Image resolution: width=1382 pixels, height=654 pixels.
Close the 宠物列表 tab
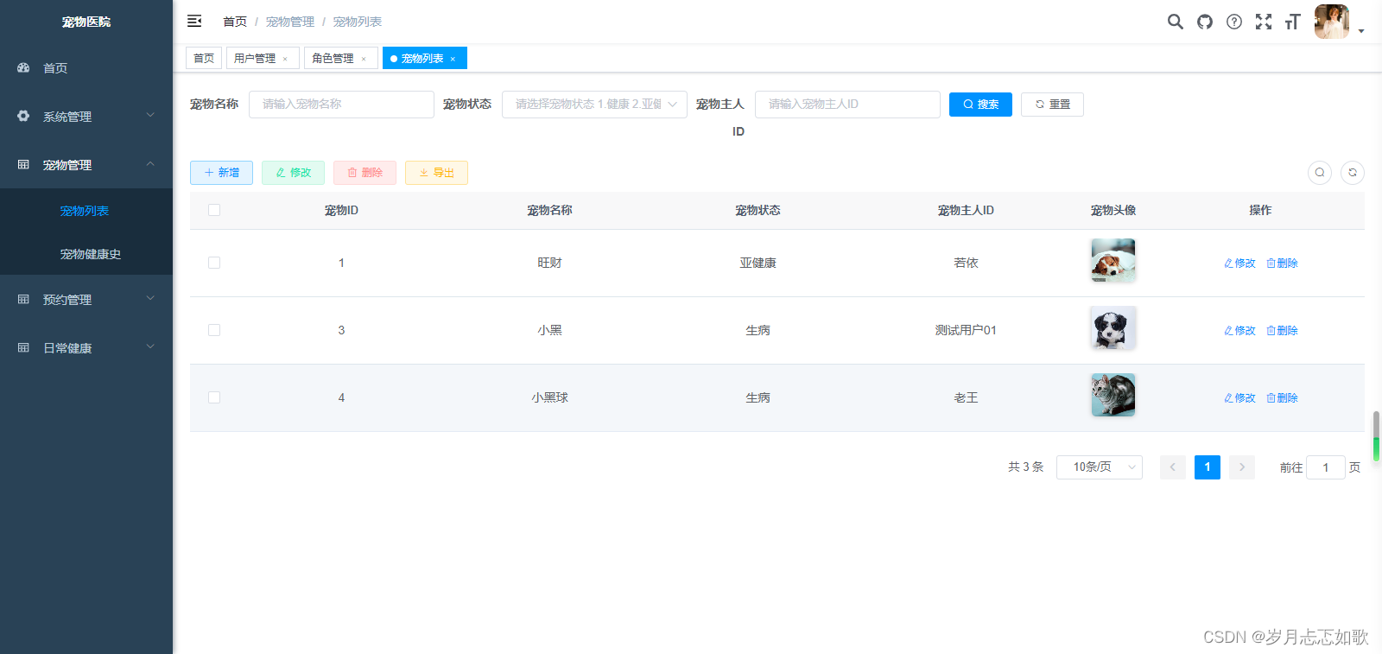[x=453, y=59]
